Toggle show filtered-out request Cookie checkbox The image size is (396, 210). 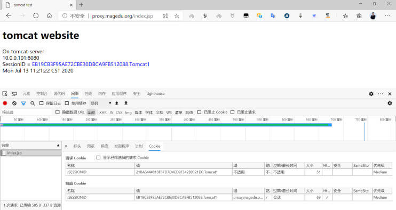pyautogui.click(x=98, y=158)
